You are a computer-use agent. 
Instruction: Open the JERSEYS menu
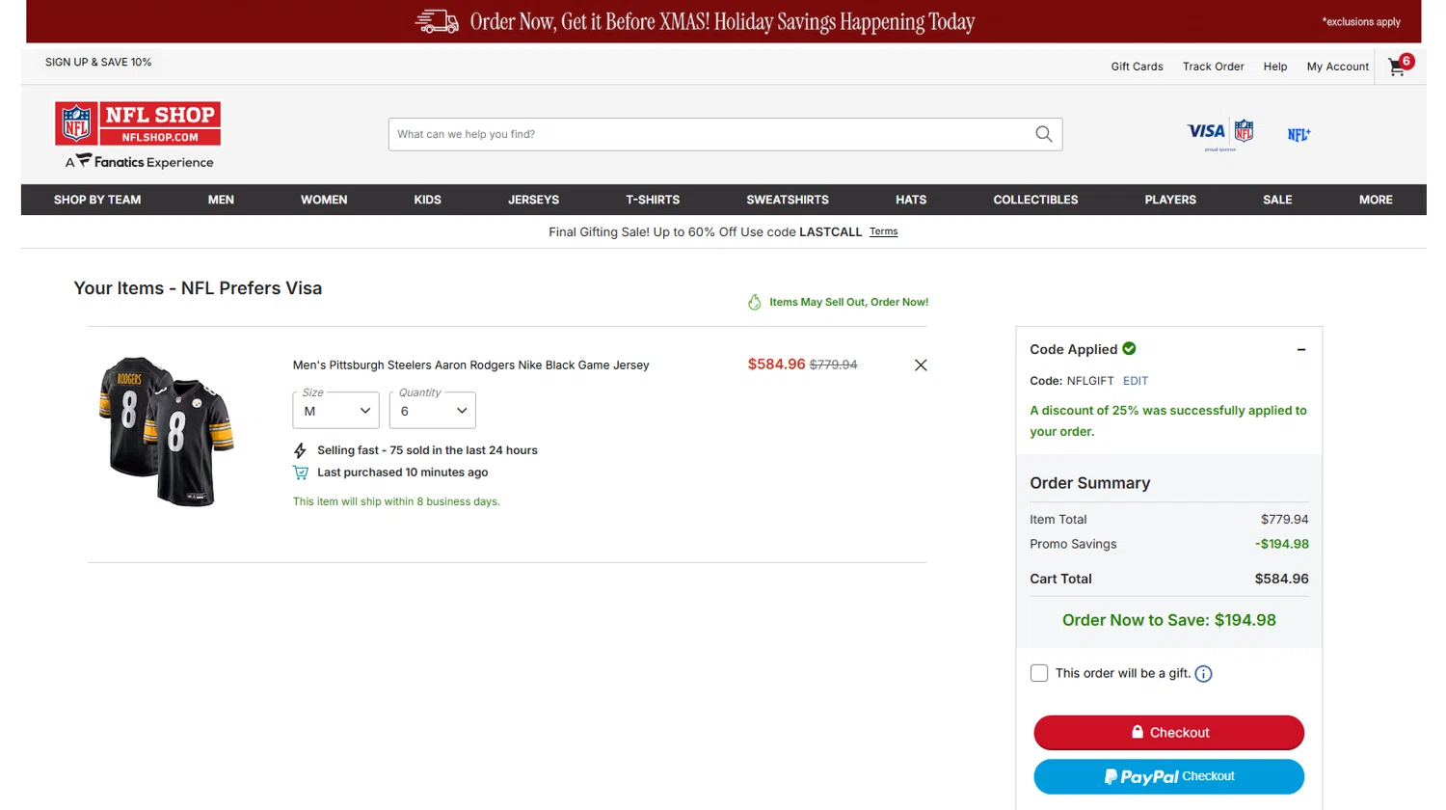[x=533, y=200]
